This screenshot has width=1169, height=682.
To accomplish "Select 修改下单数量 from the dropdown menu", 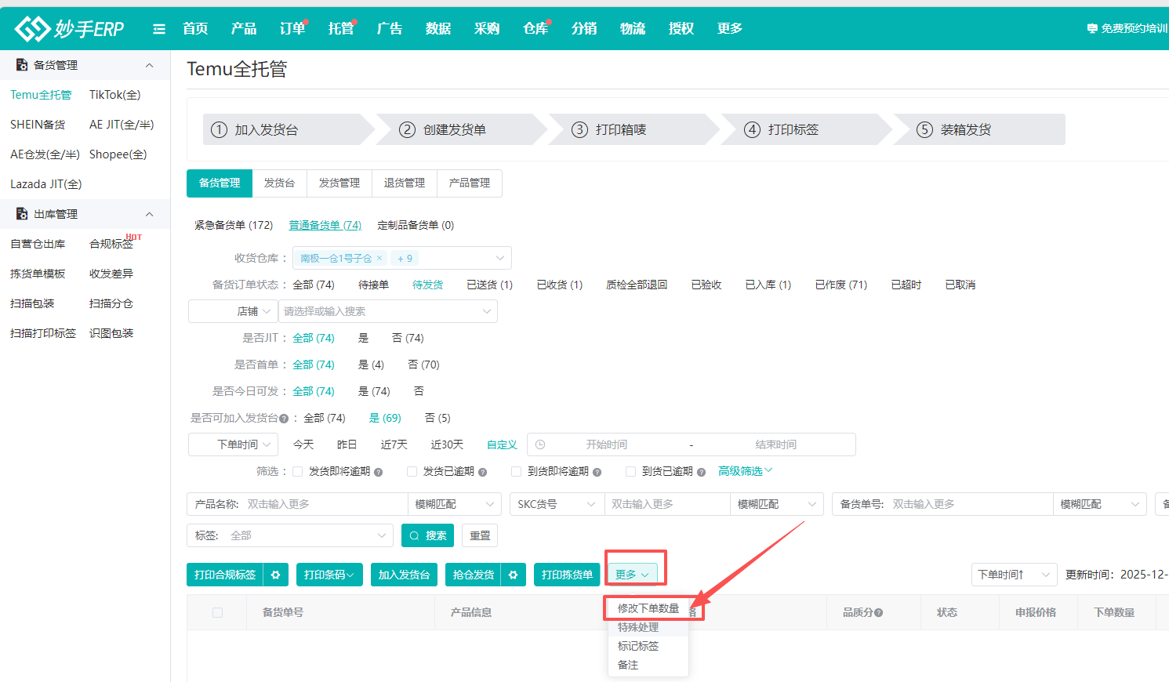I will (x=648, y=608).
